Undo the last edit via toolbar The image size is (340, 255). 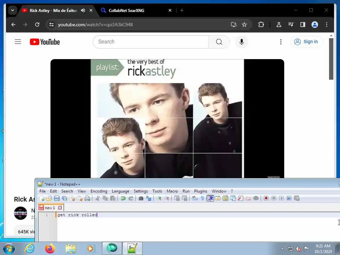[123, 198]
